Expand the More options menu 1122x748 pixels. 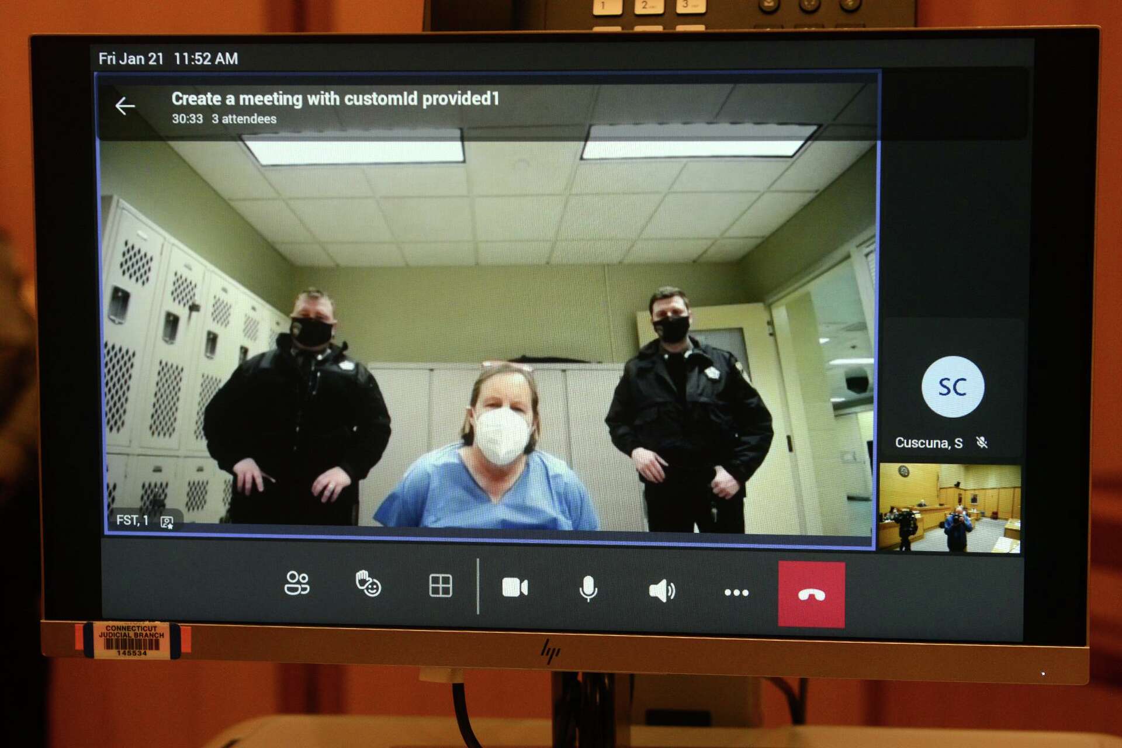click(736, 591)
